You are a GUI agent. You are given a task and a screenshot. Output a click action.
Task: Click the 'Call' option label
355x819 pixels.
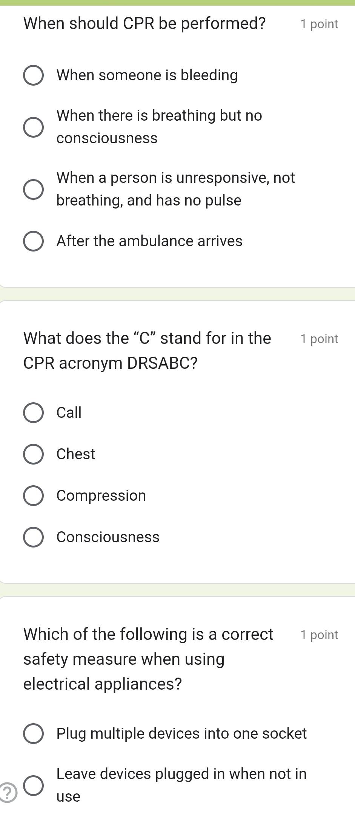69,413
